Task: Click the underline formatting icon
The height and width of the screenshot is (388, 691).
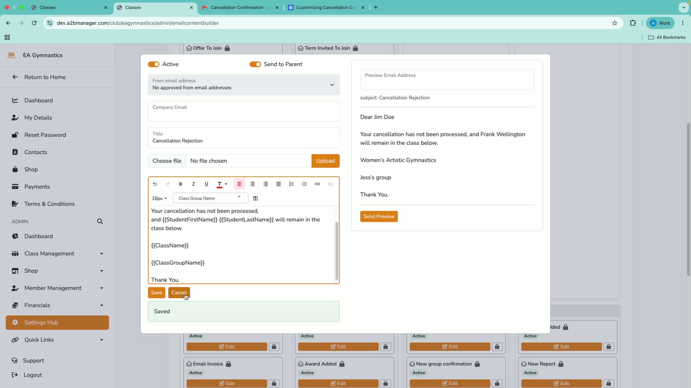Action: [x=206, y=184]
